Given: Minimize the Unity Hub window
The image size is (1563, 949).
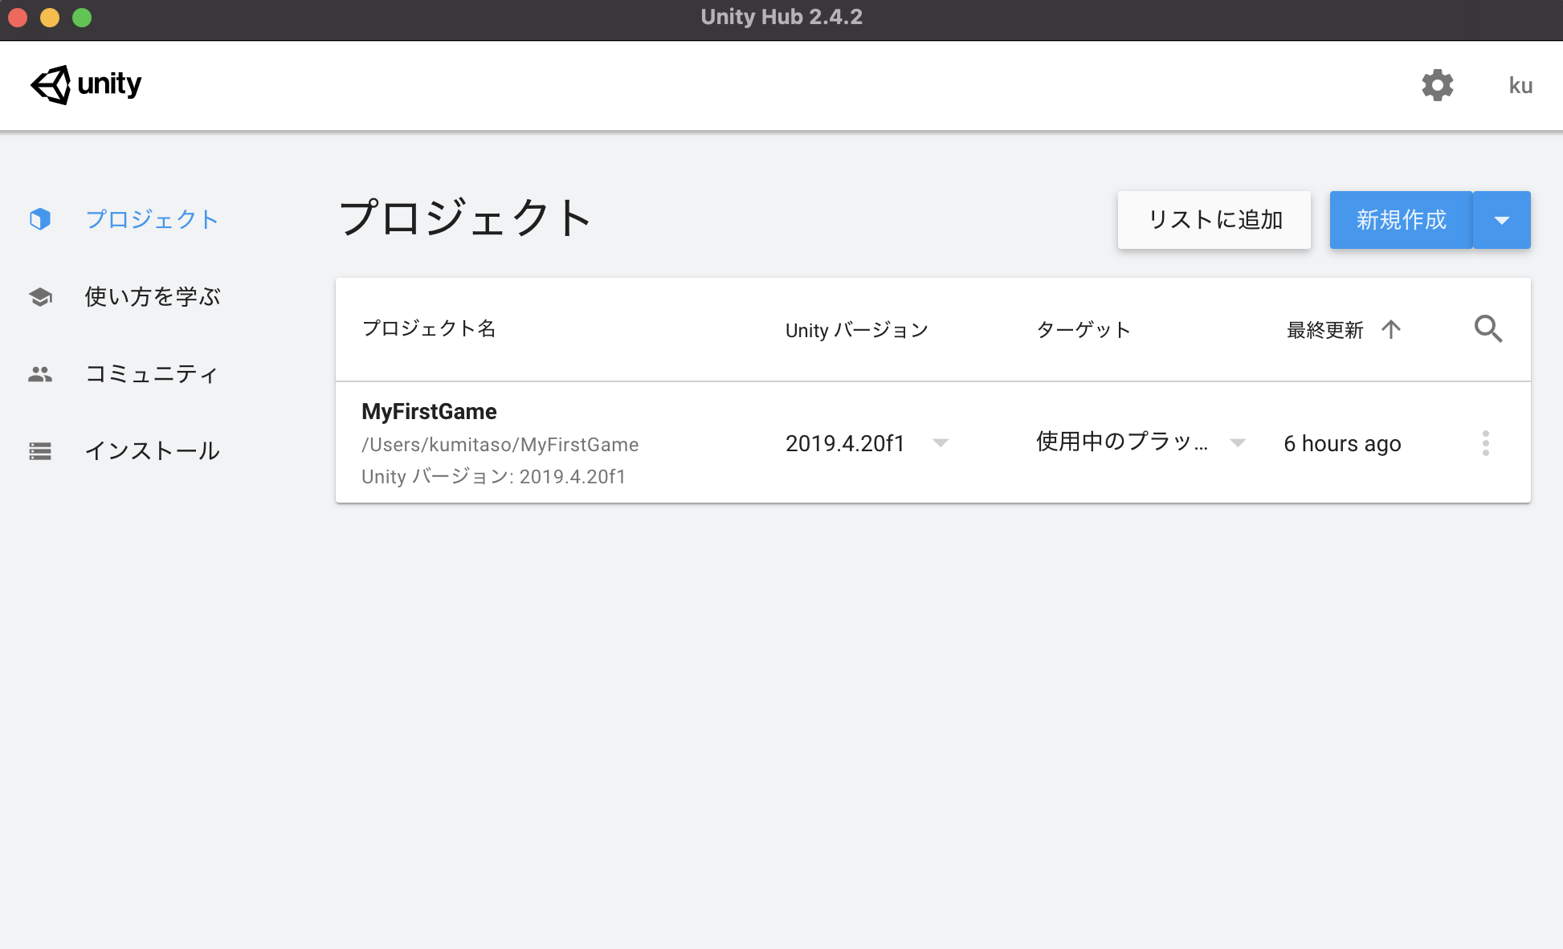Looking at the screenshot, I should click(50, 17).
